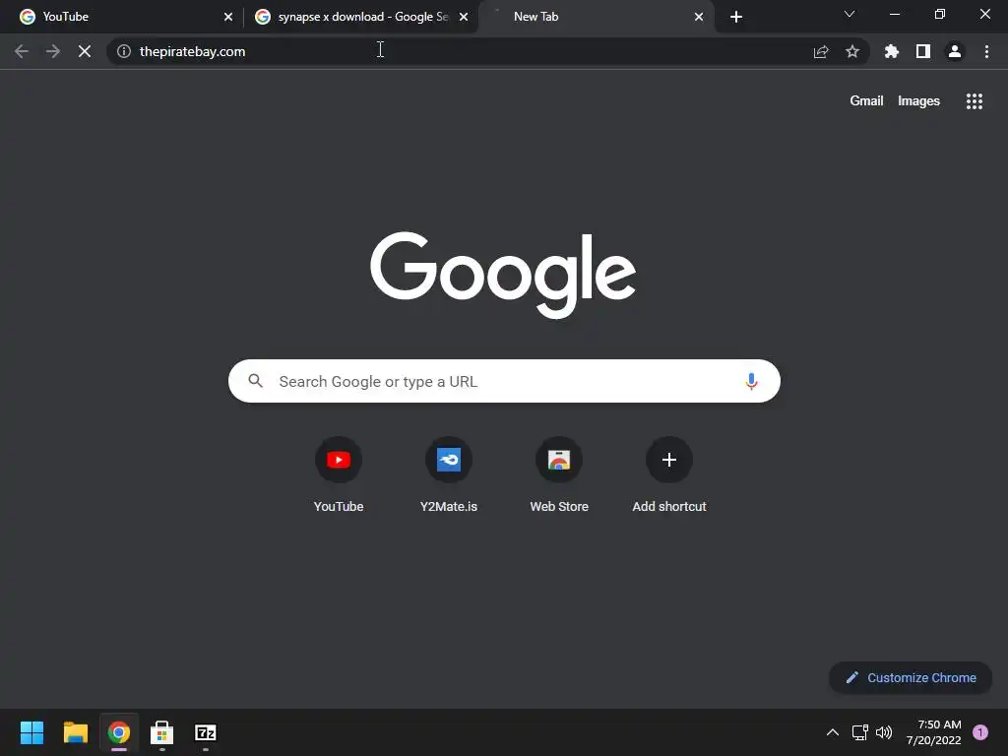
Task: Stop loading the page with the X button
Action: tap(85, 51)
